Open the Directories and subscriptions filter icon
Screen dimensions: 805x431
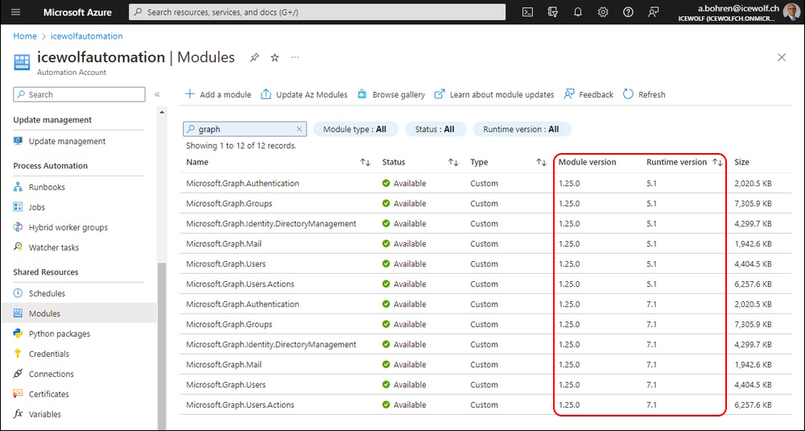click(553, 12)
